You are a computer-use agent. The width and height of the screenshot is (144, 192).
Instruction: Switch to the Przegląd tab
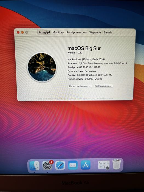coord(44,32)
